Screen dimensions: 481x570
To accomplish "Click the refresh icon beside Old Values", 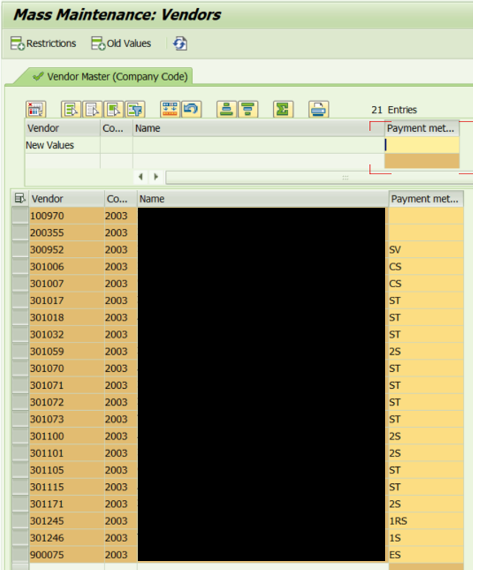I will click(180, 44).
